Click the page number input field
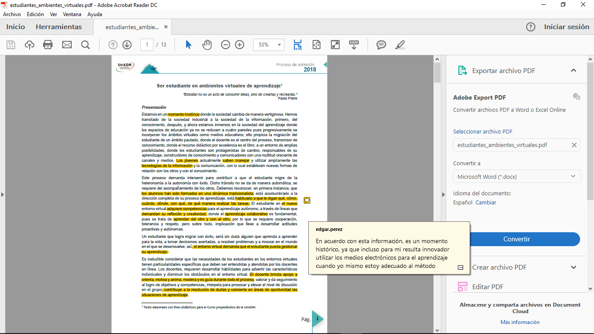594x334 pixels. coord(147,45)
